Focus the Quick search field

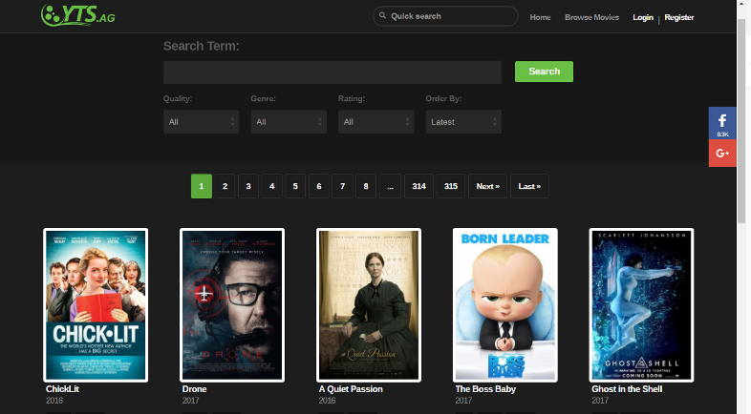click(x=445, y=16)
